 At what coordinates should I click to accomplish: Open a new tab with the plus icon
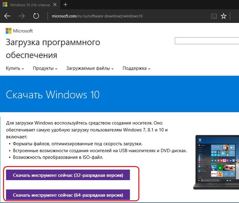click(x=65, y=5)
